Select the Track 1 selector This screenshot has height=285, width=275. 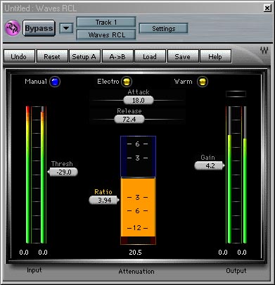click(106, 23)
